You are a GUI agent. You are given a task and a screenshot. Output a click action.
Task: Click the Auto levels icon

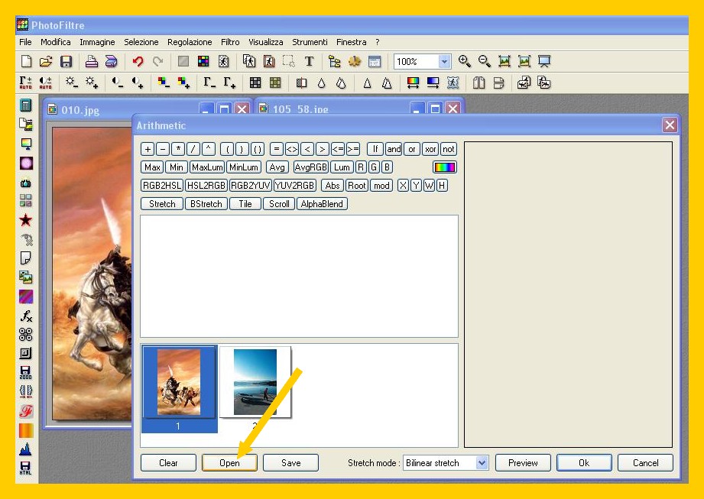(x=26, y=83)
